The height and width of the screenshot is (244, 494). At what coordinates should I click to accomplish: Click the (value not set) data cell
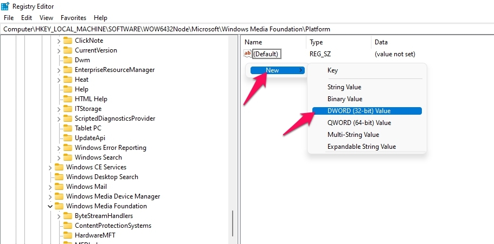click(x=395, y=54)
